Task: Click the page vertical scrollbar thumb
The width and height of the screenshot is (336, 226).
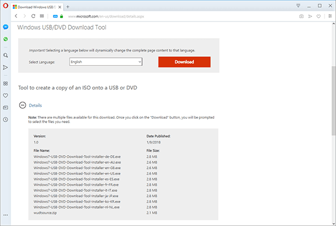Action: pos(333,101)
